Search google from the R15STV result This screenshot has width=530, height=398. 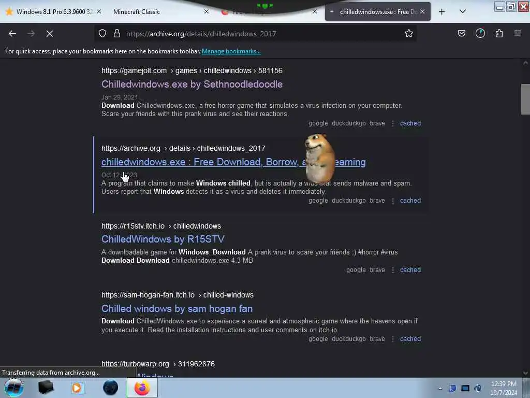[356, 269]
